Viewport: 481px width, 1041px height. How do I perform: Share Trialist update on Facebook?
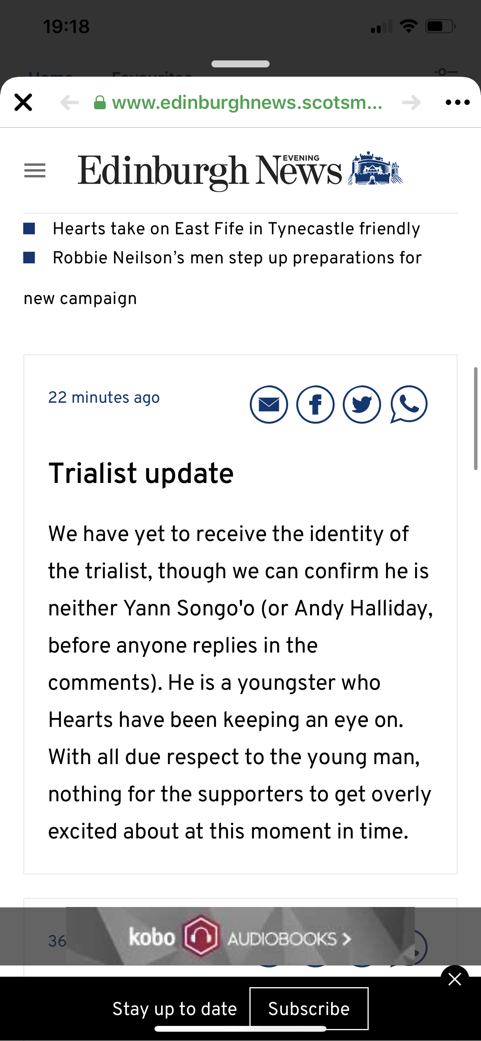click(x=315, y=404)
